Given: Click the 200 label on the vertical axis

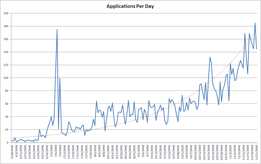Looking at the screenshot, I should (x=6, y=13).
